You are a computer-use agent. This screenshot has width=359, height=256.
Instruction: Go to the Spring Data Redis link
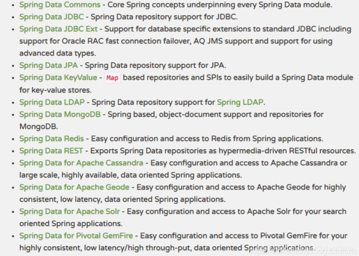(51, 139)
